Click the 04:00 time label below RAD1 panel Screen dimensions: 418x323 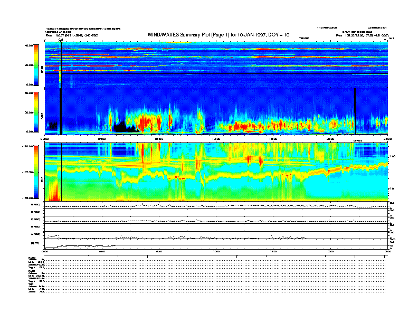102,139
